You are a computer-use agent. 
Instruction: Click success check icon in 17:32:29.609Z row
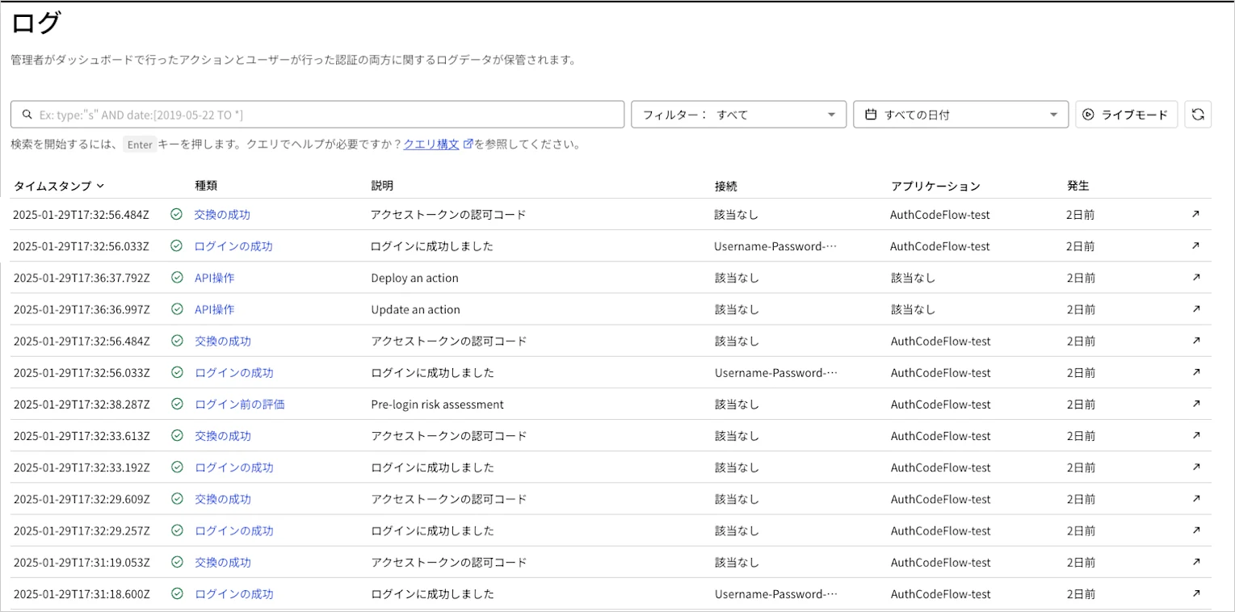click(x=177, y=499)
